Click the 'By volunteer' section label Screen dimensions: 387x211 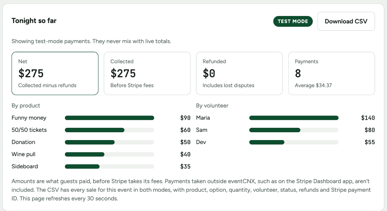click(212, 106)
